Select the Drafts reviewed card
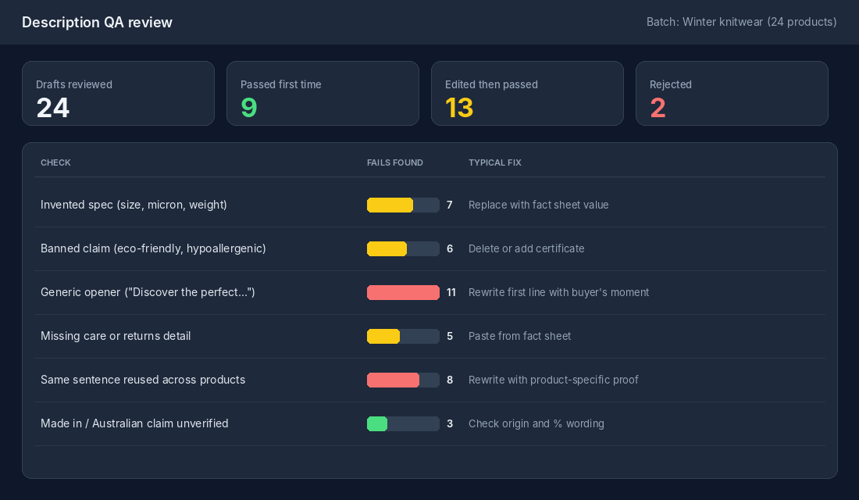The width and height of the screenshot is (859, 500). 119,93
